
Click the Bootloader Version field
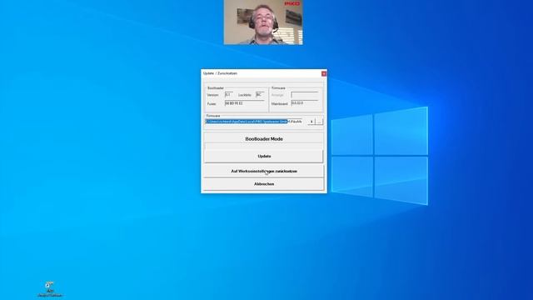tap(229, 95)
